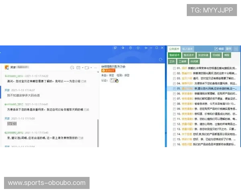Viewport: 241px width, 193px height.
Task: Open the three-dots more menu in the chat toolbar
Action: coord(96,68)
